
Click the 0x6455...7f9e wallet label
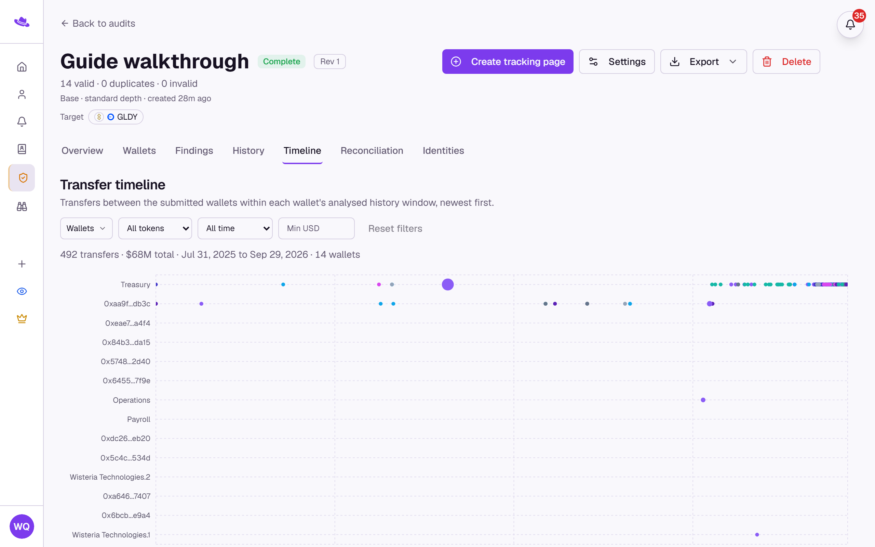[126, 381]
